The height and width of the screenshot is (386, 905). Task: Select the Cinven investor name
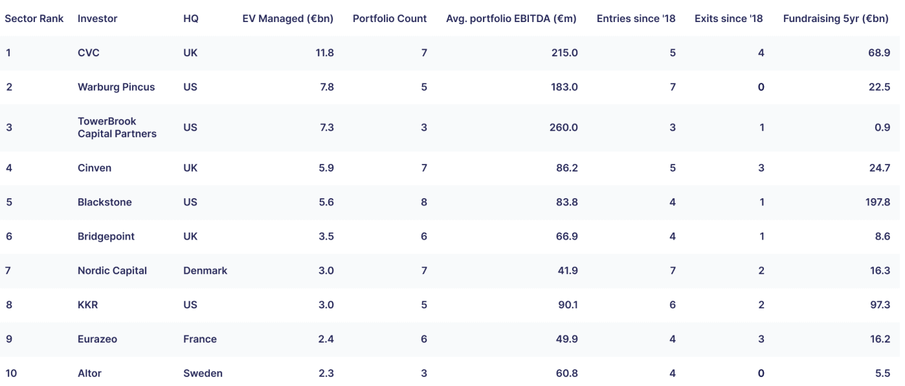pyautogui.click(x=95, y=168)
